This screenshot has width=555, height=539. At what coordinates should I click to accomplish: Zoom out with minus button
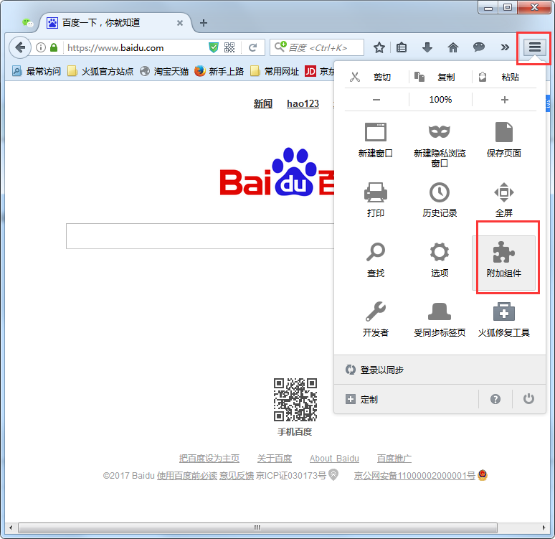376,100
